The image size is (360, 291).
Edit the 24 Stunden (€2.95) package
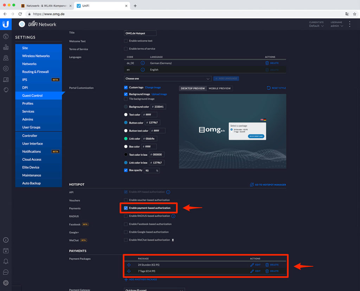coord(255,265)
